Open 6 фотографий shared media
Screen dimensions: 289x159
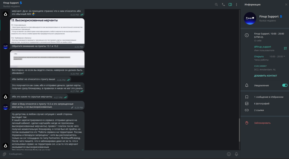261,104
